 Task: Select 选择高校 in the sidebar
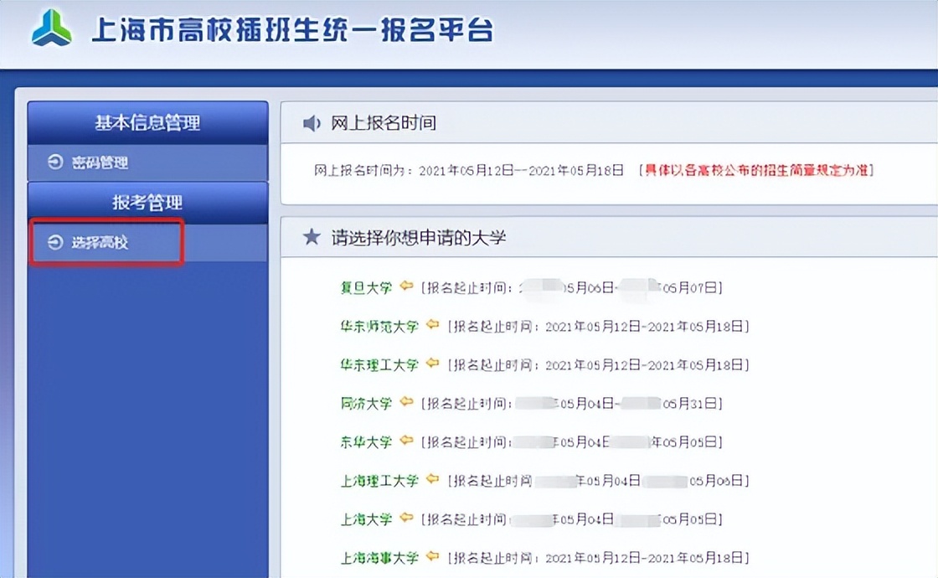click(x=99, y=243)
